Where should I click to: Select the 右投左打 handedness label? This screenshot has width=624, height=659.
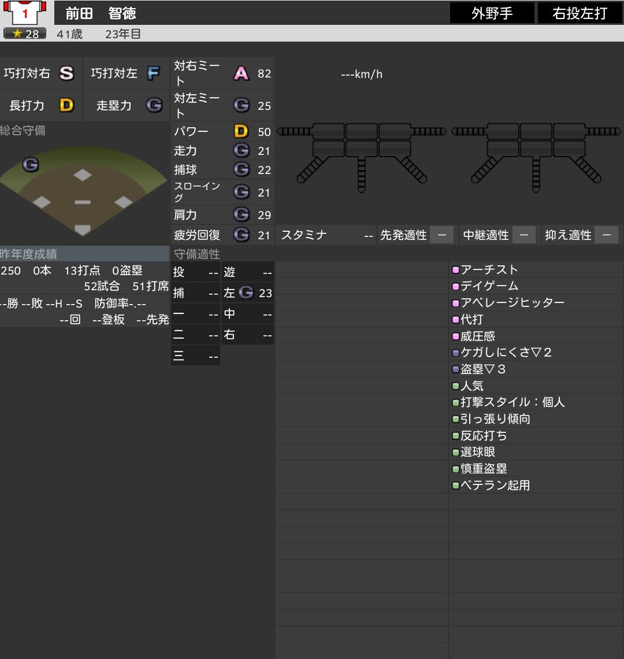pyautogui.click(x=580, y=13)
